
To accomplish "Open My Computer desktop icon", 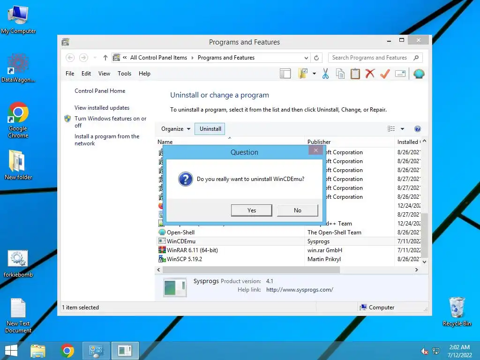I will [x=18, y=20].
